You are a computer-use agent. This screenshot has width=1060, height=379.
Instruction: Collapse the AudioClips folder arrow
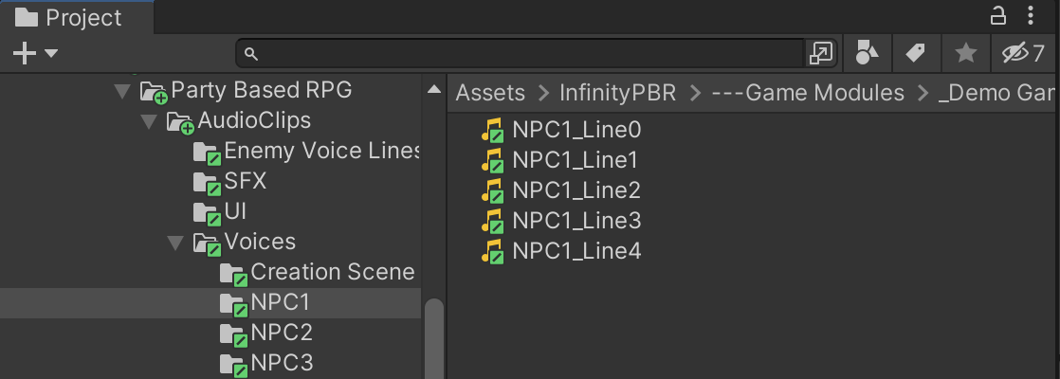pyautogui.click(x=147, y=121)
